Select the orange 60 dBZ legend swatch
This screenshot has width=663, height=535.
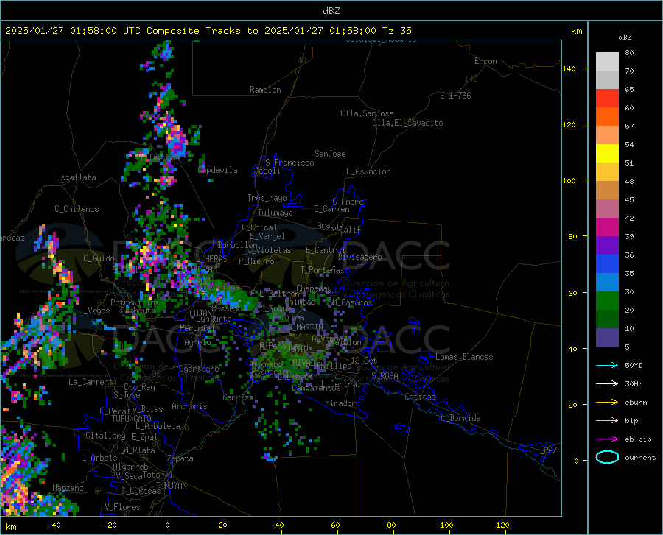tap(607, 116)
